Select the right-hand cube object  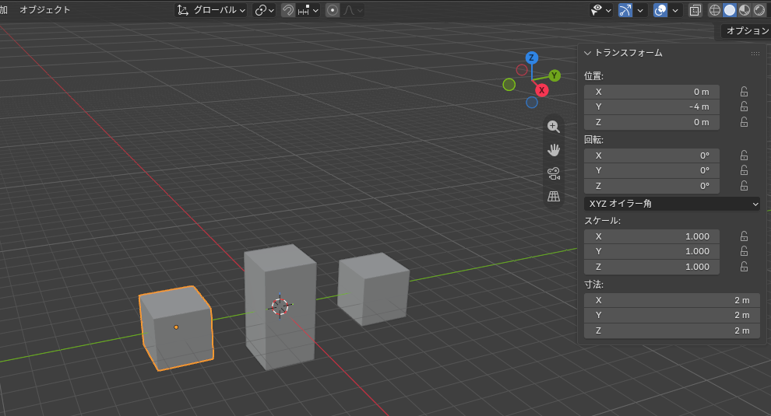373,288
